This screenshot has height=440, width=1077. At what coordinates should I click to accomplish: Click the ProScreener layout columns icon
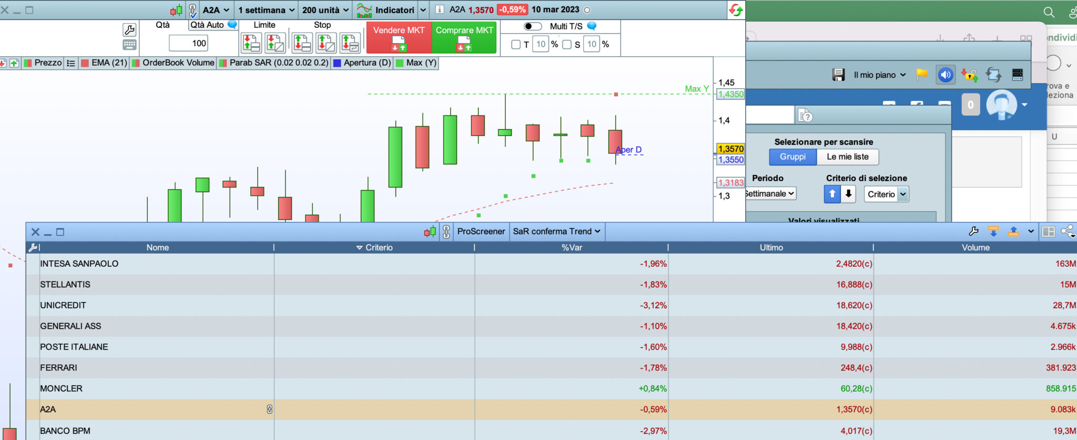pos(1049,232)
